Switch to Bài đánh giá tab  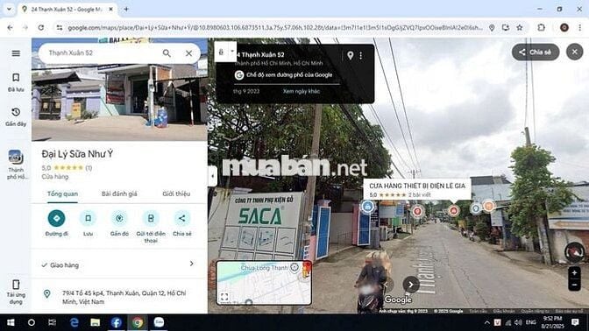point(119,194)
